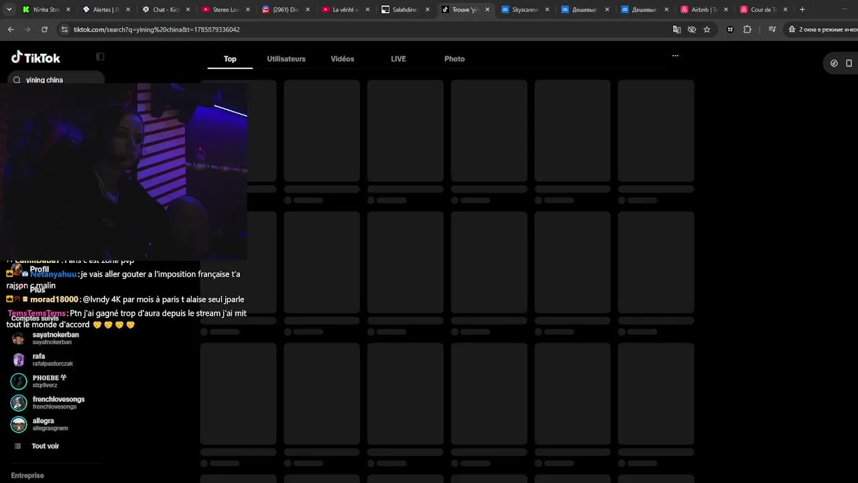Expand the 'Tout voir' followed accounts list
The height and width of the screenshot is (483, 858).
(45, 446)
